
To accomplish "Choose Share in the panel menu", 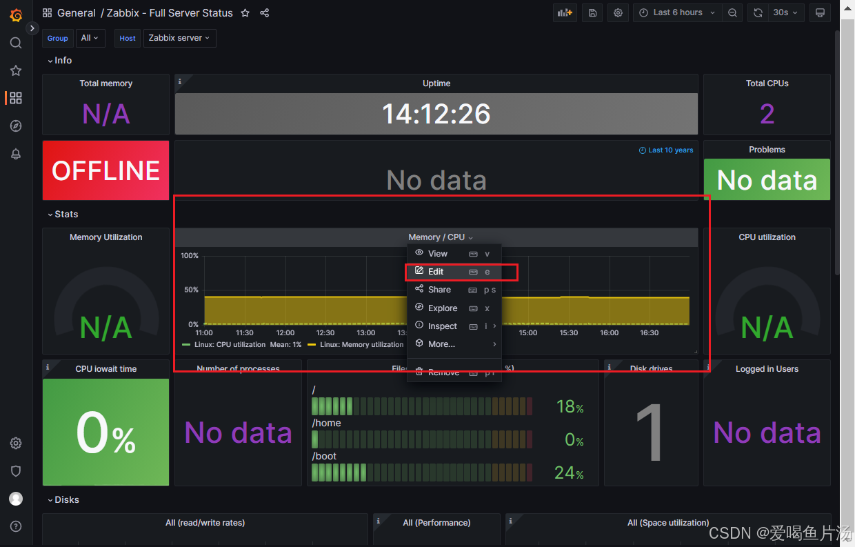I will tap(454, 290).
